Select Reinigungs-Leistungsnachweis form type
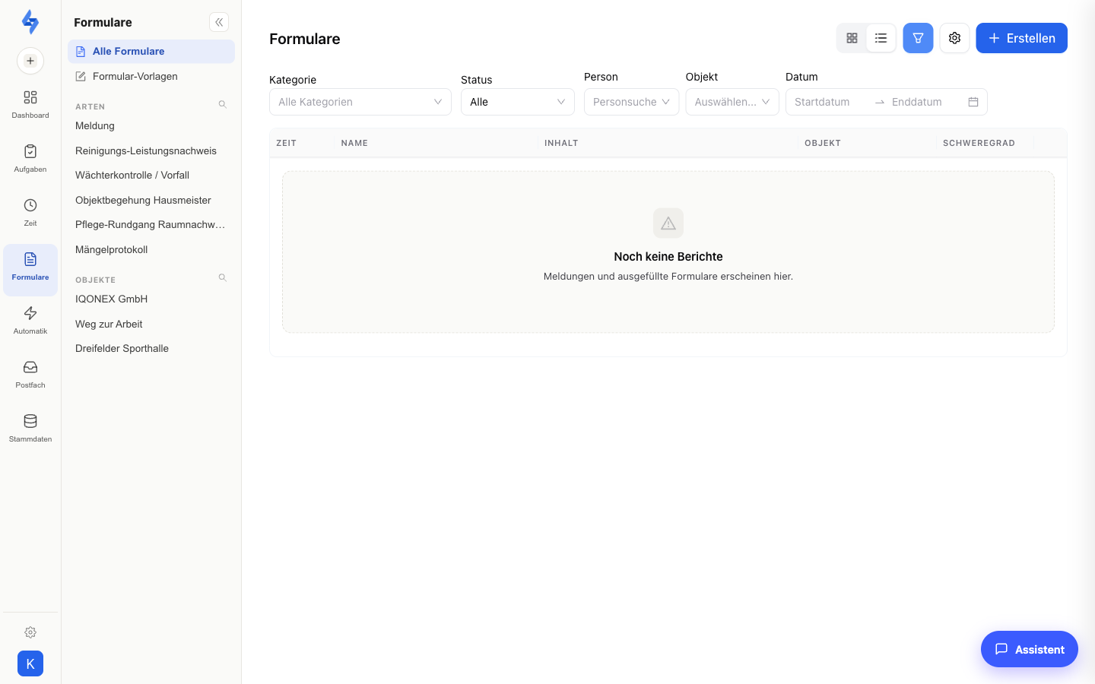The width and height of the screenshot is (1095, 684). (151, 150)
